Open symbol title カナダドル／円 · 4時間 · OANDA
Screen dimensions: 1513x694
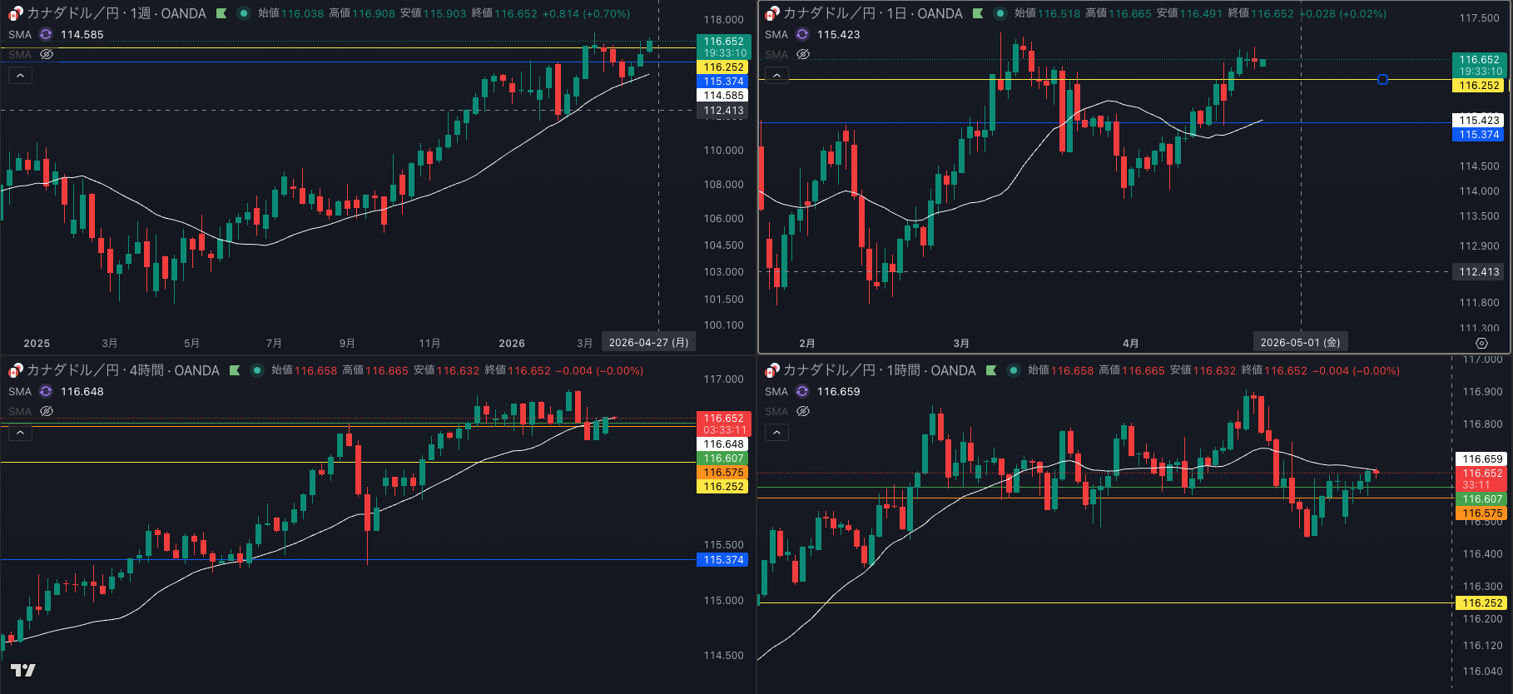click(123, 370)
